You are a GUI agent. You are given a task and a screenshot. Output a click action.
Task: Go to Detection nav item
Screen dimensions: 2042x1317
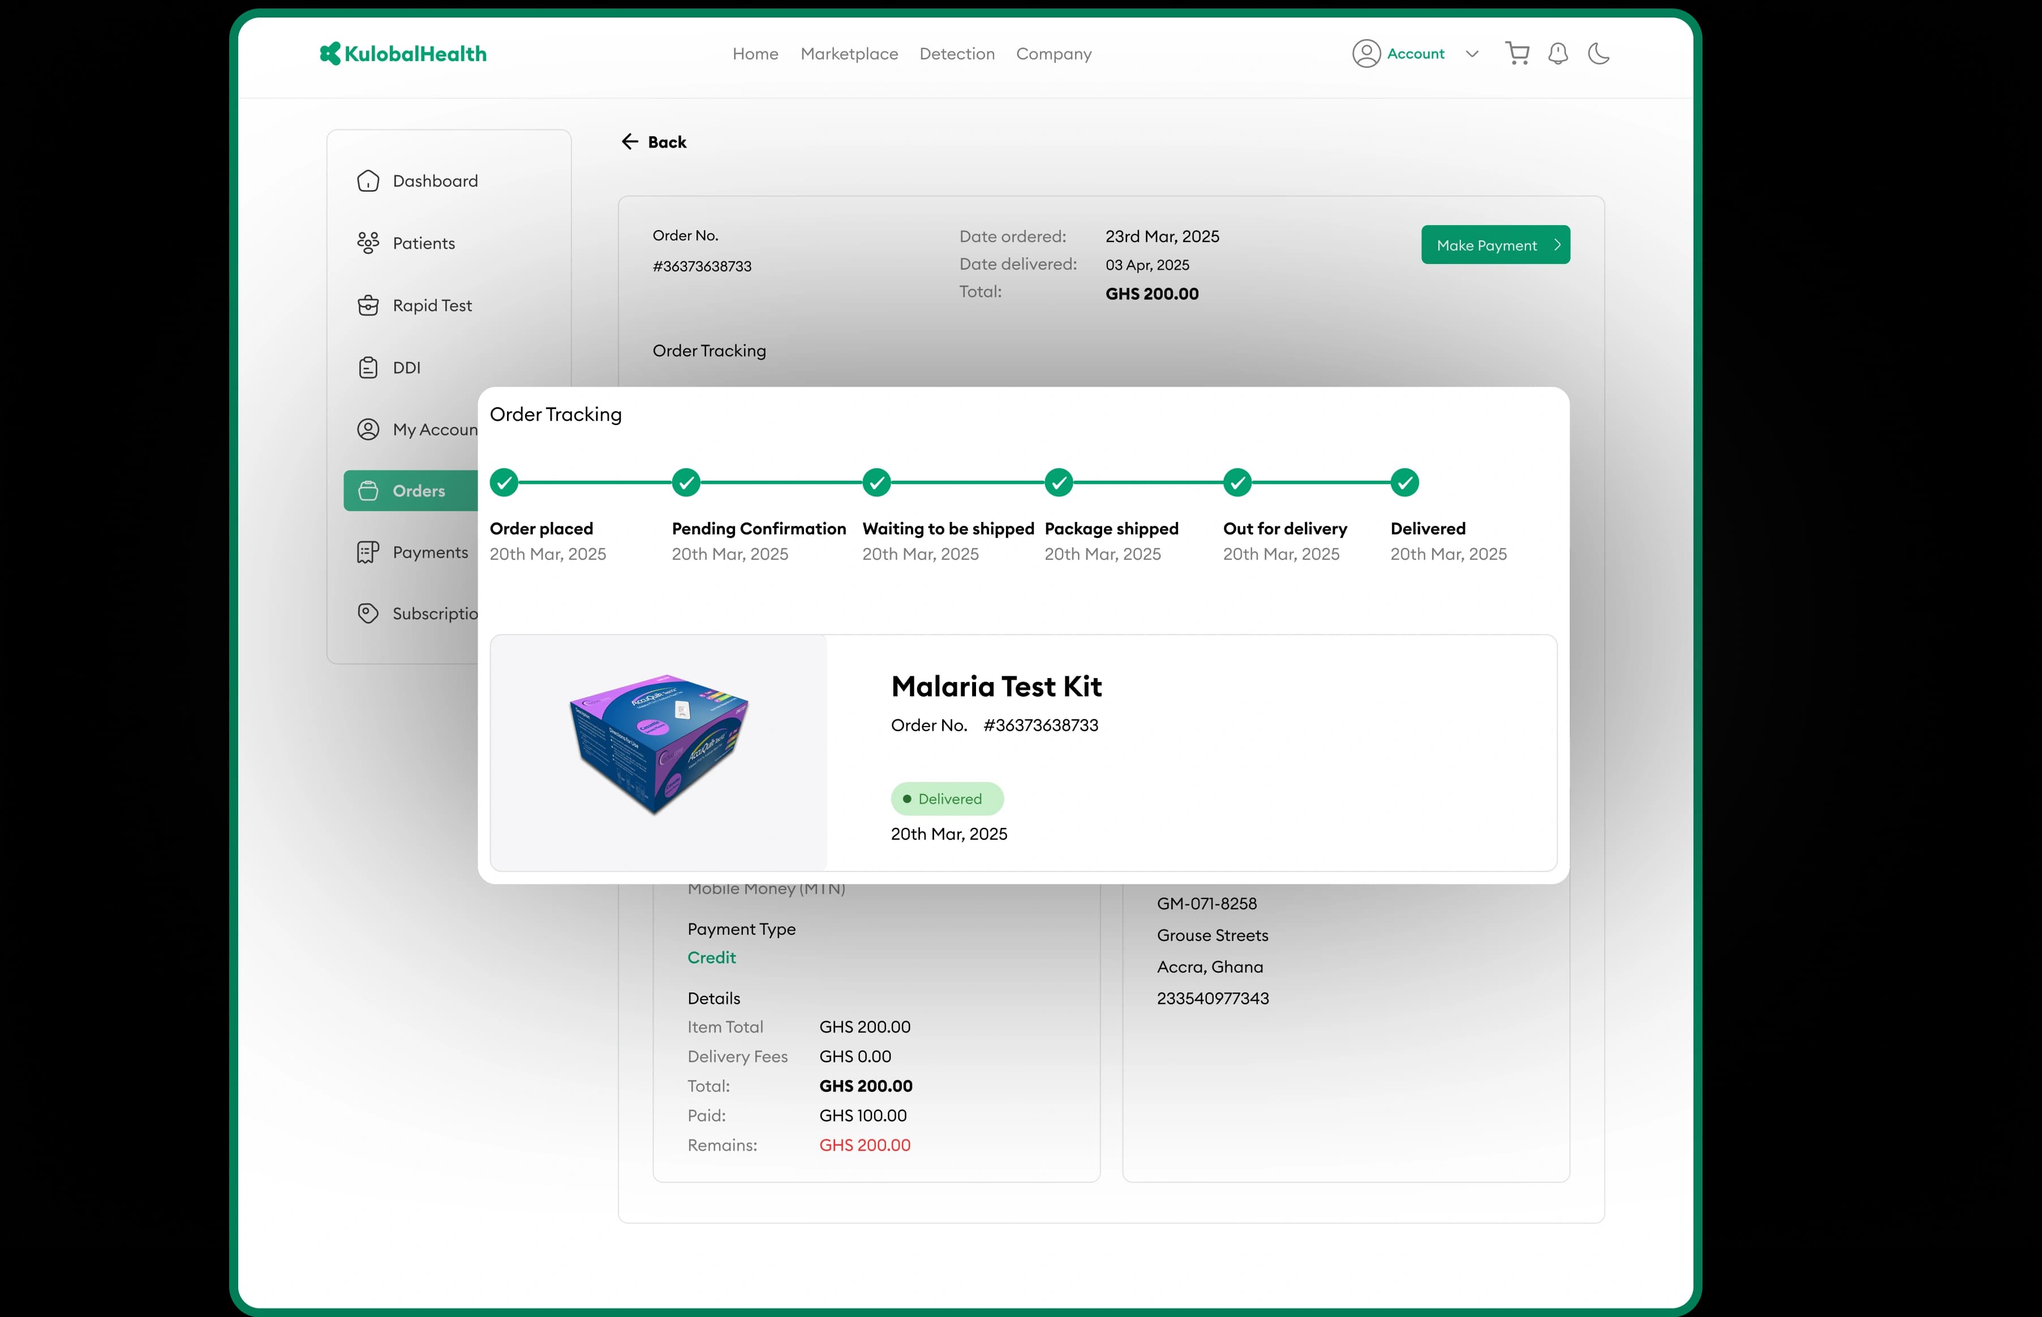pos(956,54)
